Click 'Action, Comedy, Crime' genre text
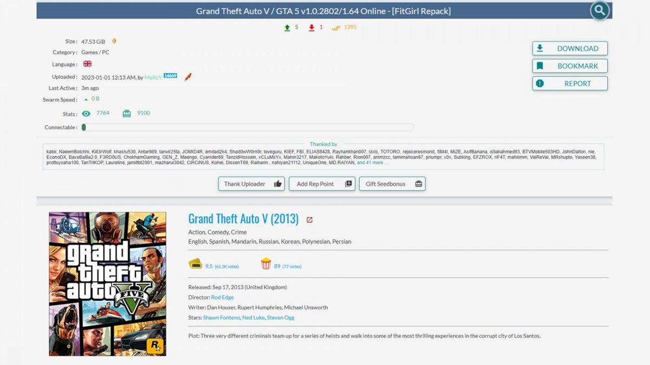650x365 pixels. [217, 232]
